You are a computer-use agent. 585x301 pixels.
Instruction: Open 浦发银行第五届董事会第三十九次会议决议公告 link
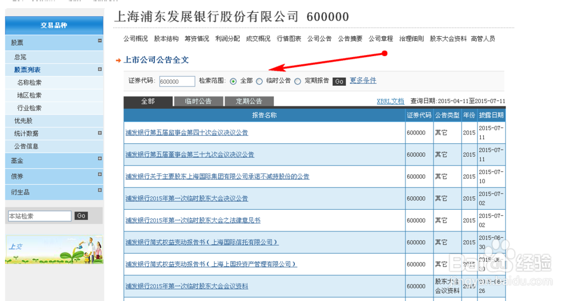pos(190,155)
